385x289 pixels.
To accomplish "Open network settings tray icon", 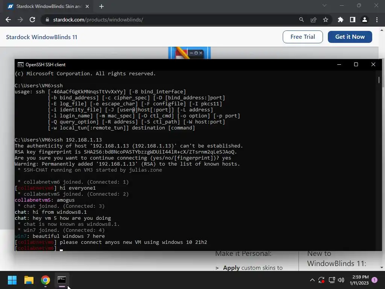I will click(332, 280).
